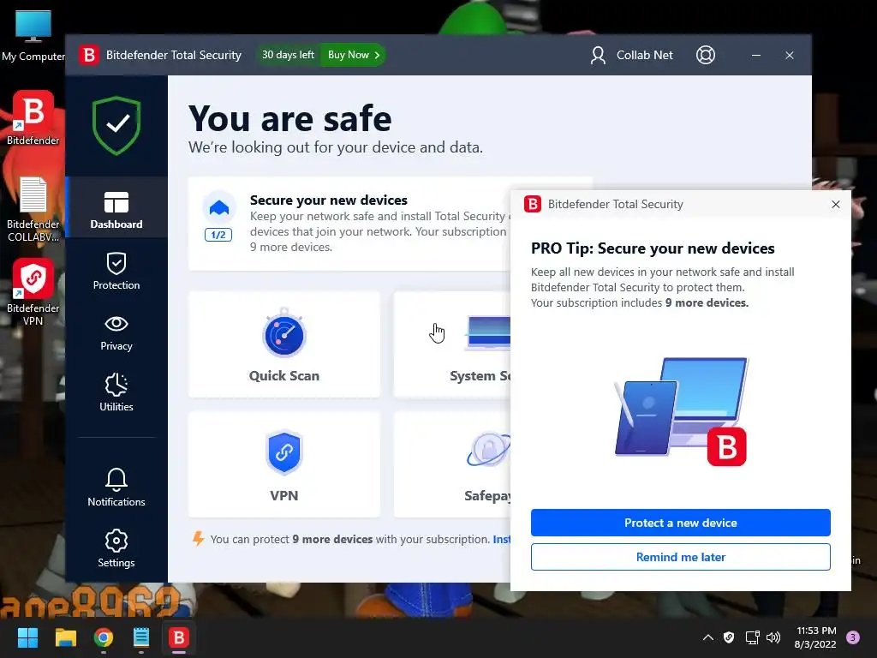Open Notepad from the taskbar

tap(141, 637)
